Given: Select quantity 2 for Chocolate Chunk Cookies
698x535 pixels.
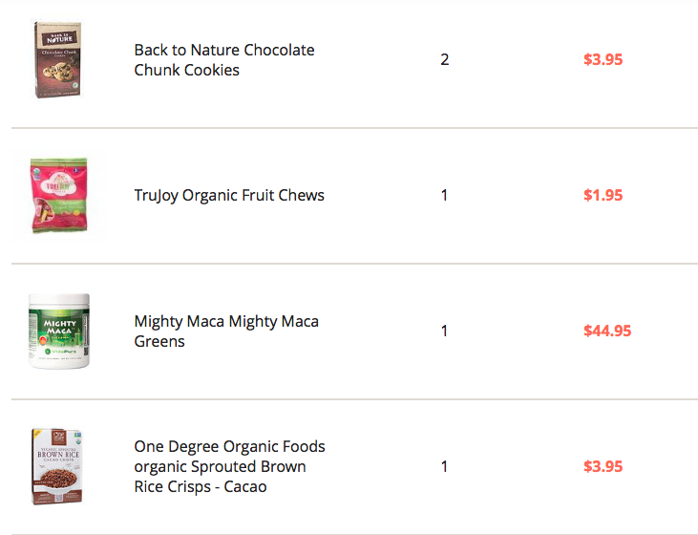Looking at the screenshot, I should click(445, 59).
